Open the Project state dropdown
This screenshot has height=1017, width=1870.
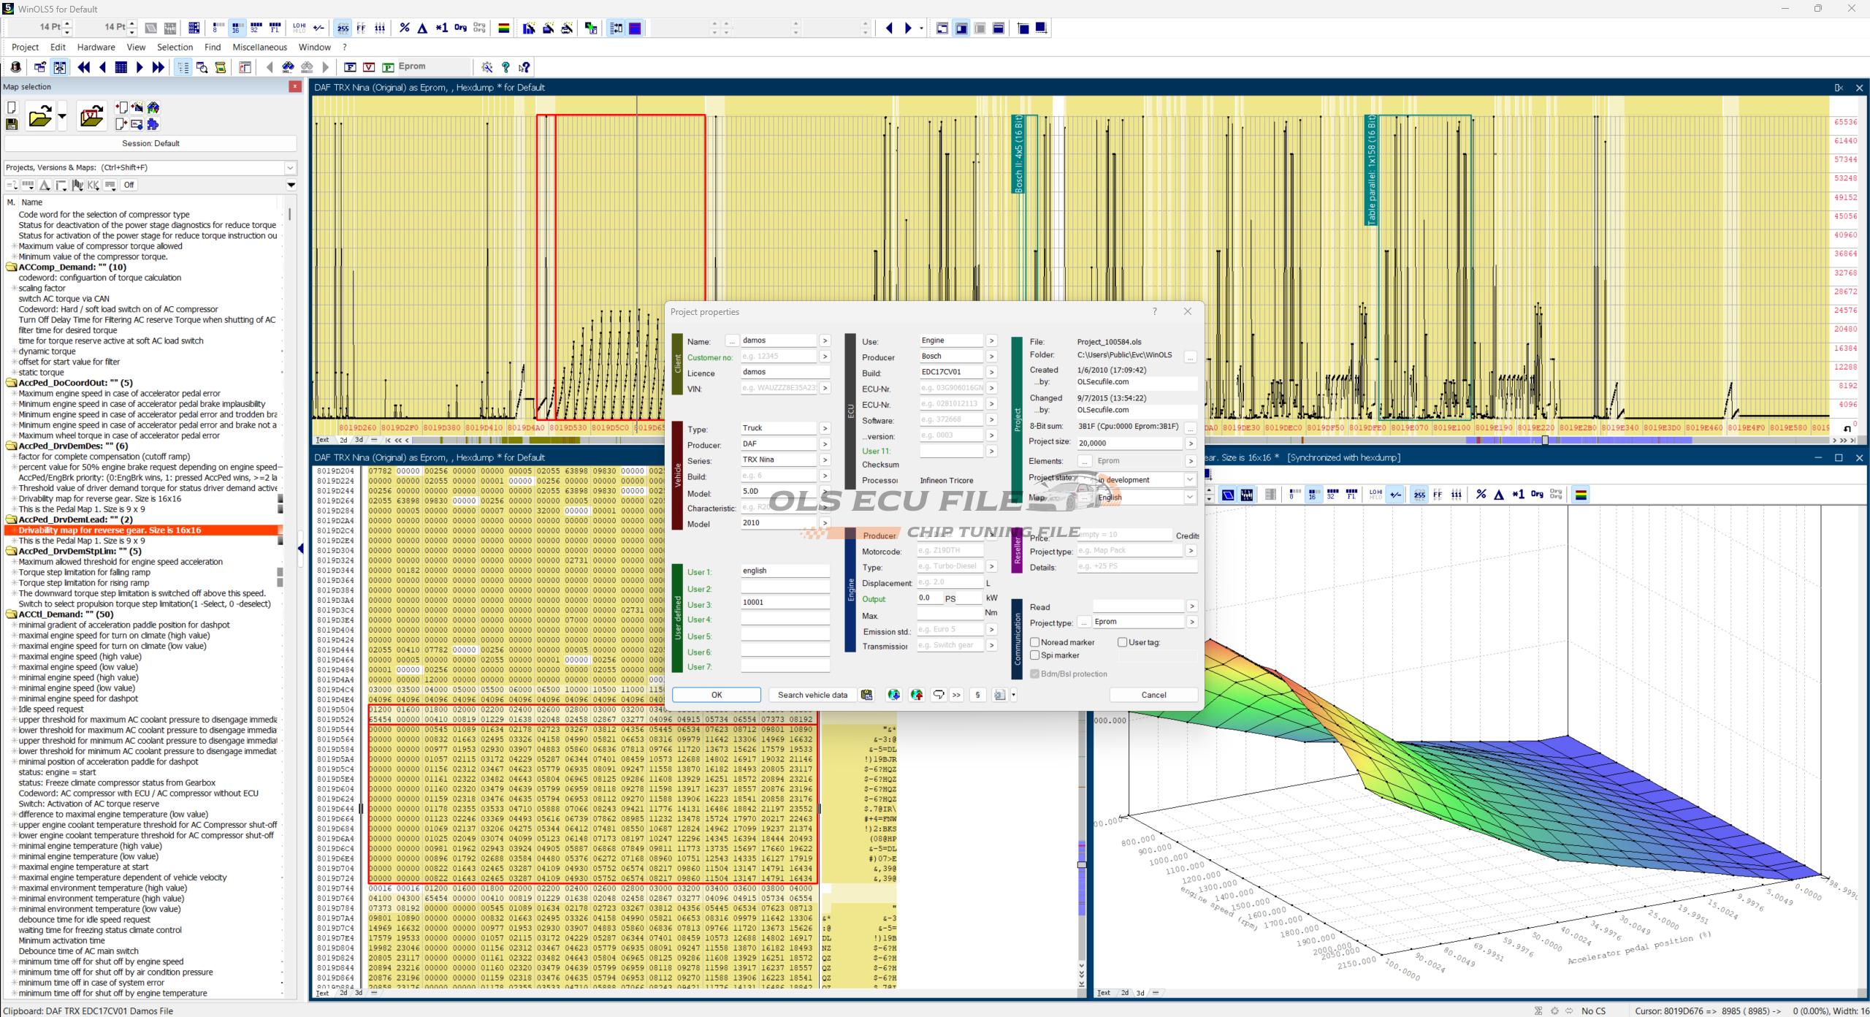(1189, 480)
